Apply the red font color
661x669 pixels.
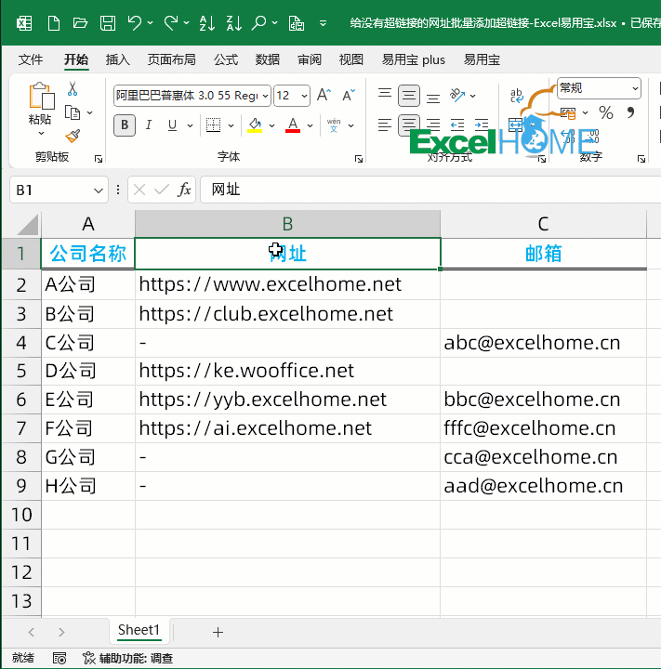coord(293,125)
